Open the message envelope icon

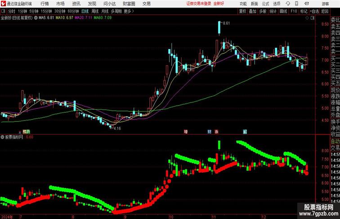click(x=307, y=4)
